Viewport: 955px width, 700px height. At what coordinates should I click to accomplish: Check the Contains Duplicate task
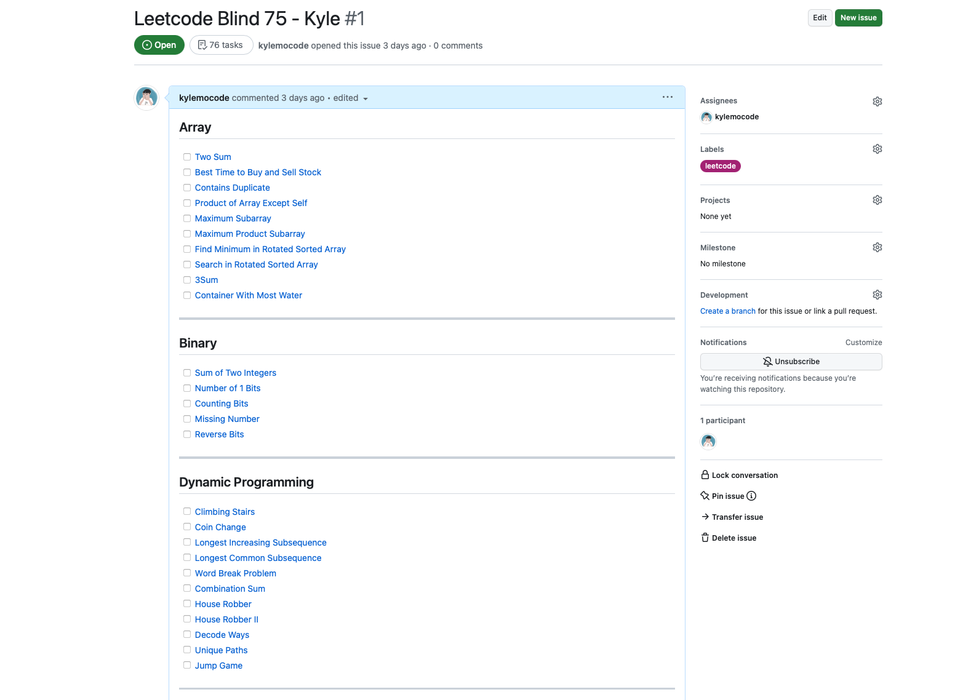pyautogui.click(x=187, y=188)
